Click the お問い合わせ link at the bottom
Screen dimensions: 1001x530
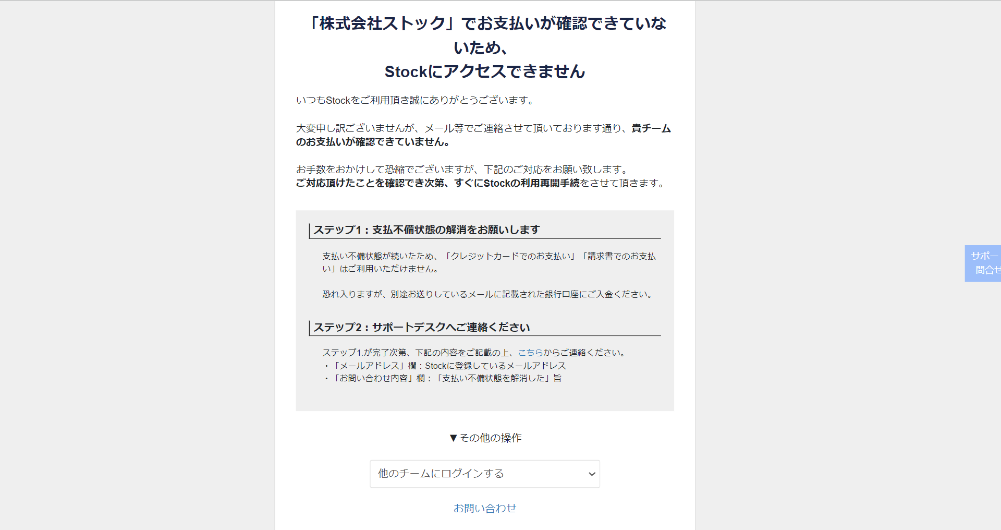tap(484, 508)
